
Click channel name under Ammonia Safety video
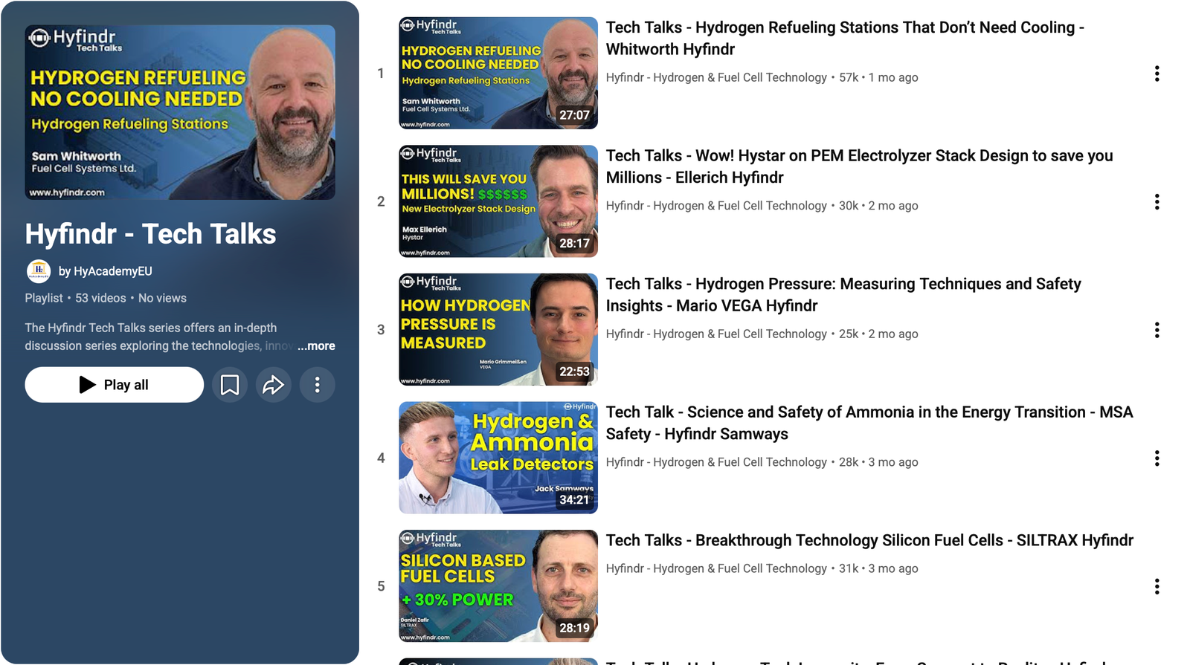716,462
